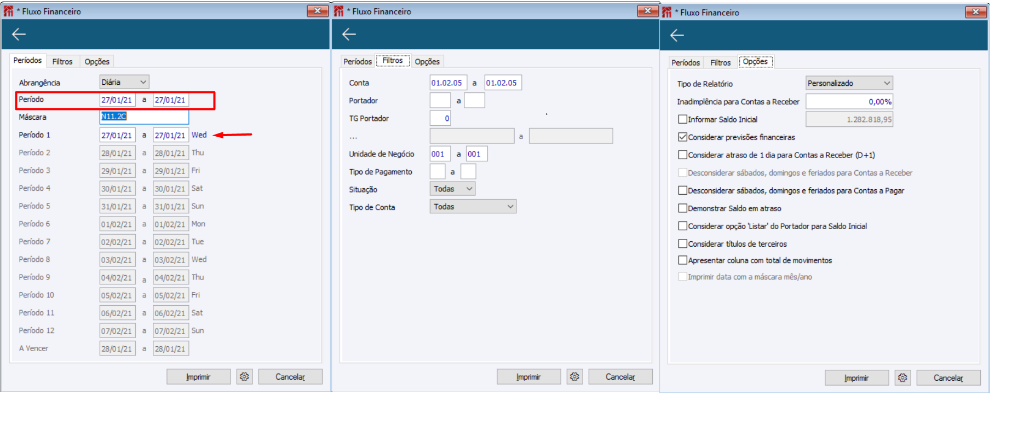The width and height of the screenshot is (1035, 437).
Task: Click the second Tipo de Pagamento field
Action: 468,172
